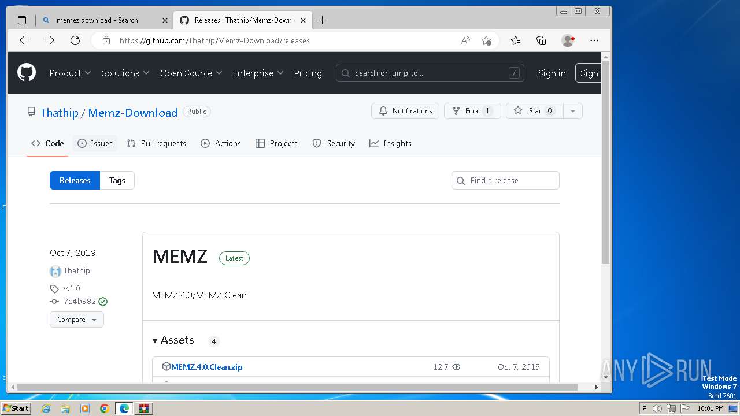Image resolution: width=740 pixels, height=416 pixels.
Task: Focus the Search or jump to field
Action: click(430, 73)
